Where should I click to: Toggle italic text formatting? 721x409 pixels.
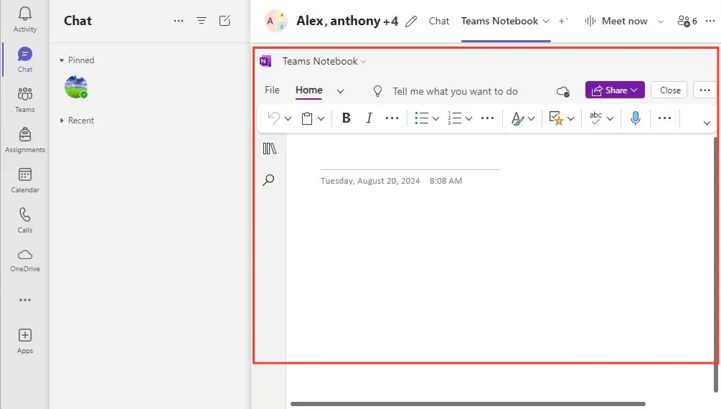(x=369, y=118)
